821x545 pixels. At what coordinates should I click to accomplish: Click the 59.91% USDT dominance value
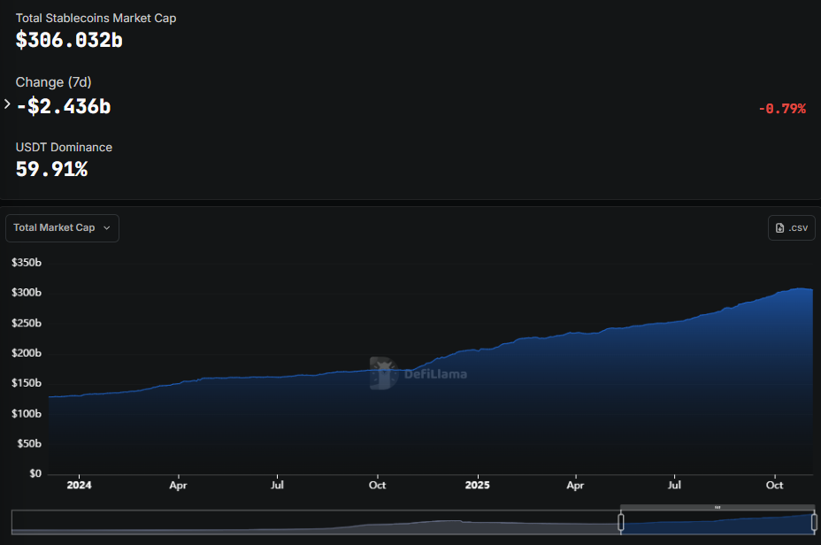tap(52, 169)
